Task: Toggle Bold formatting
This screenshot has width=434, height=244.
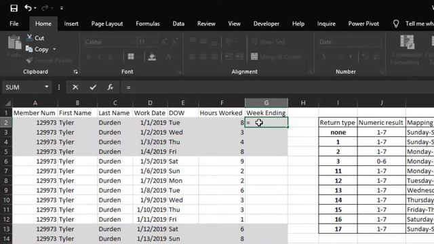Action: pos(89,57)
